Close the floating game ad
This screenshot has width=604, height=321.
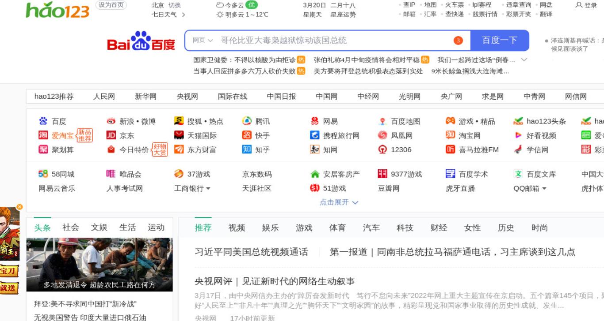click(19, 207)
